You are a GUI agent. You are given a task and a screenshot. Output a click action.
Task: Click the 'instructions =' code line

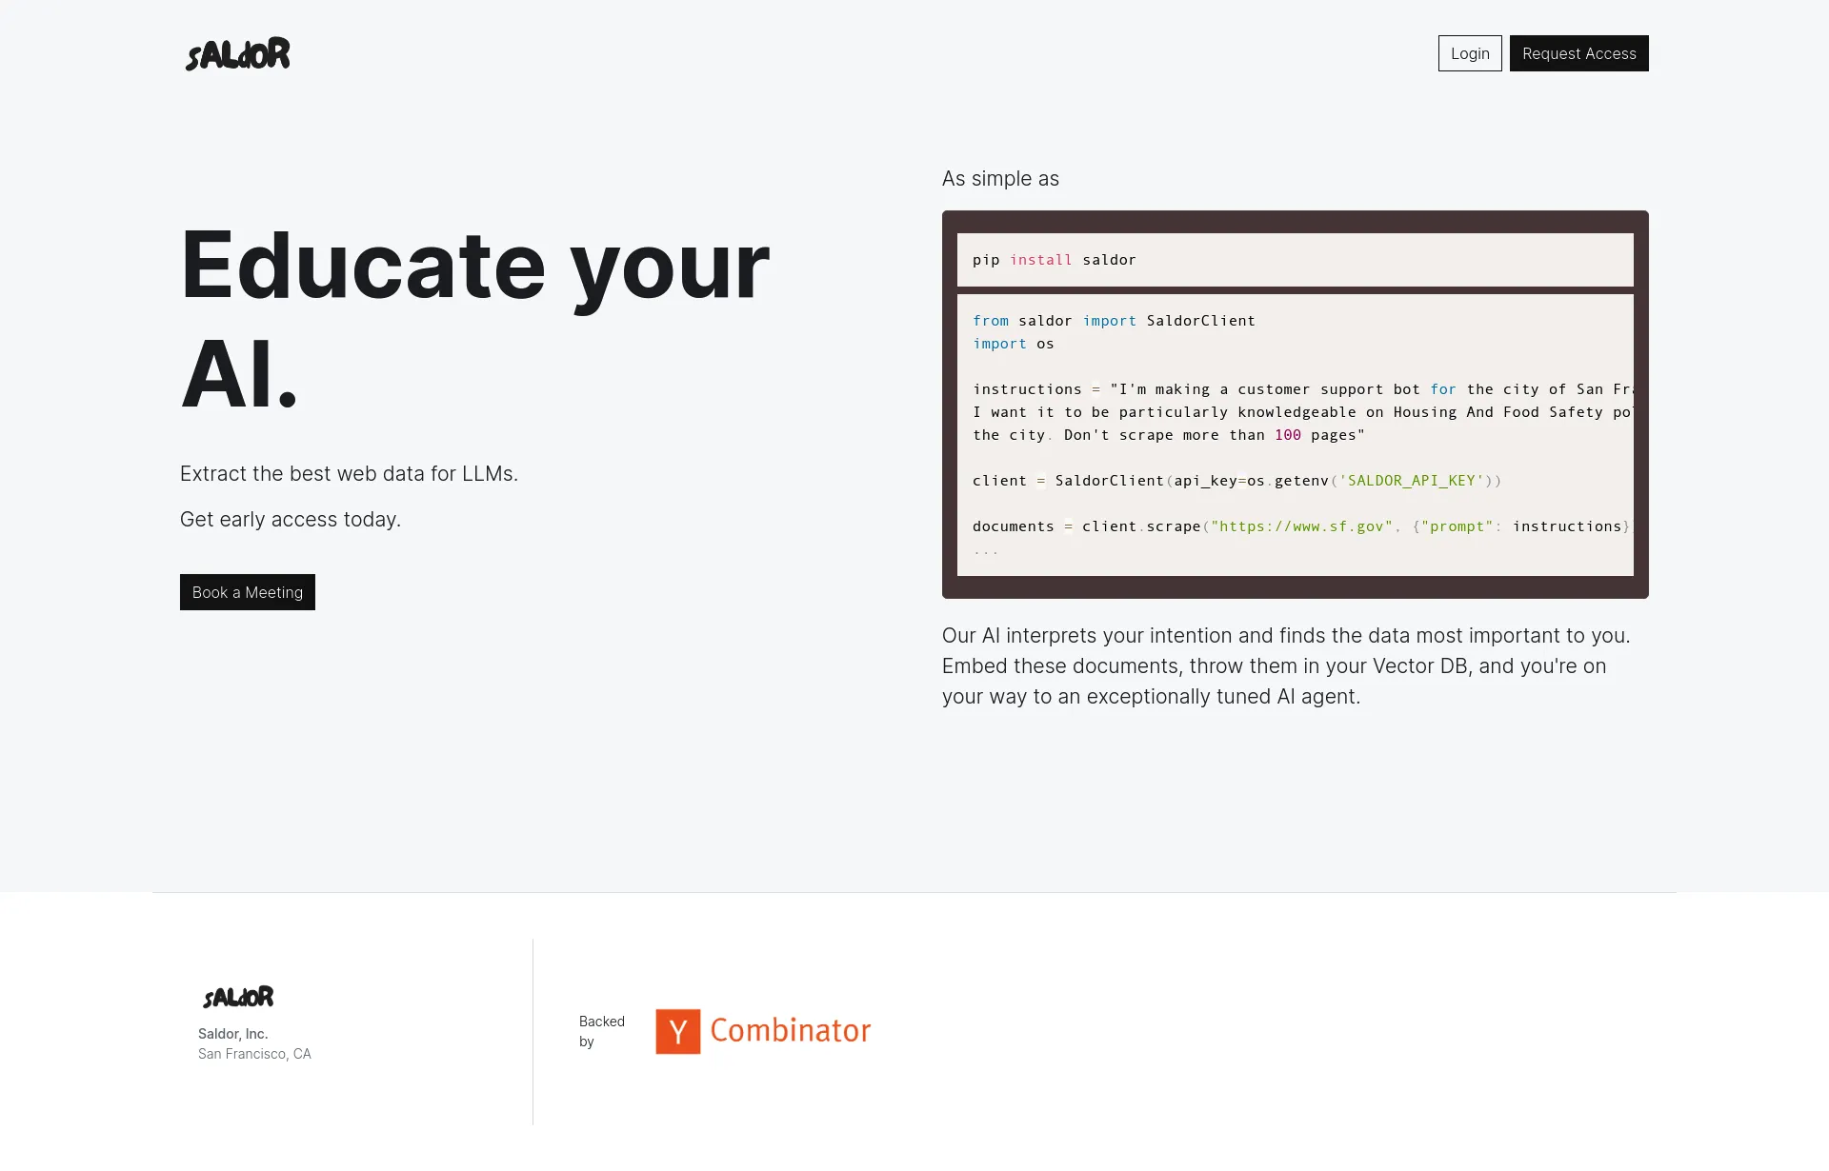1303,389
